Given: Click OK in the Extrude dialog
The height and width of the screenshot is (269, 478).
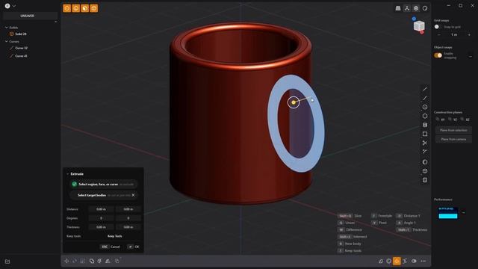Looking at the screenshot, I should 134,247.
